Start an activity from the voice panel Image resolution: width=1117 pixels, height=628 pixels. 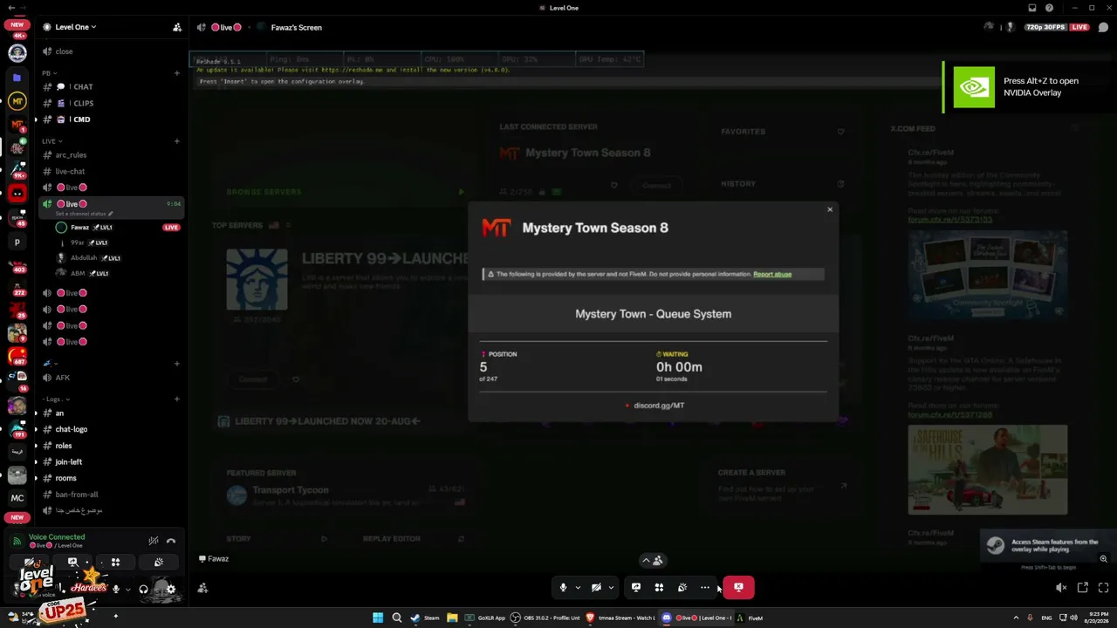[x=115, y=563]
